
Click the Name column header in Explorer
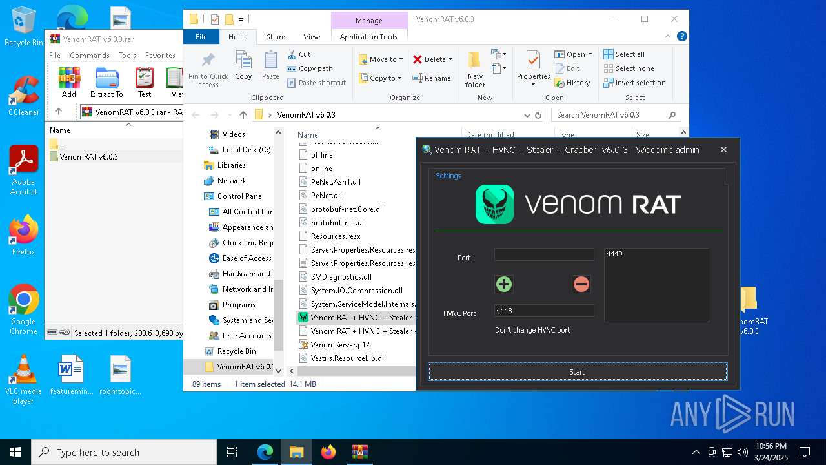tap(308, 135)
